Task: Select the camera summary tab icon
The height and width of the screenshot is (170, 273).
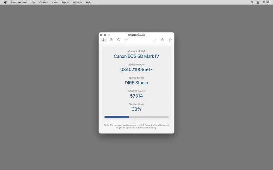Action: 104,40
